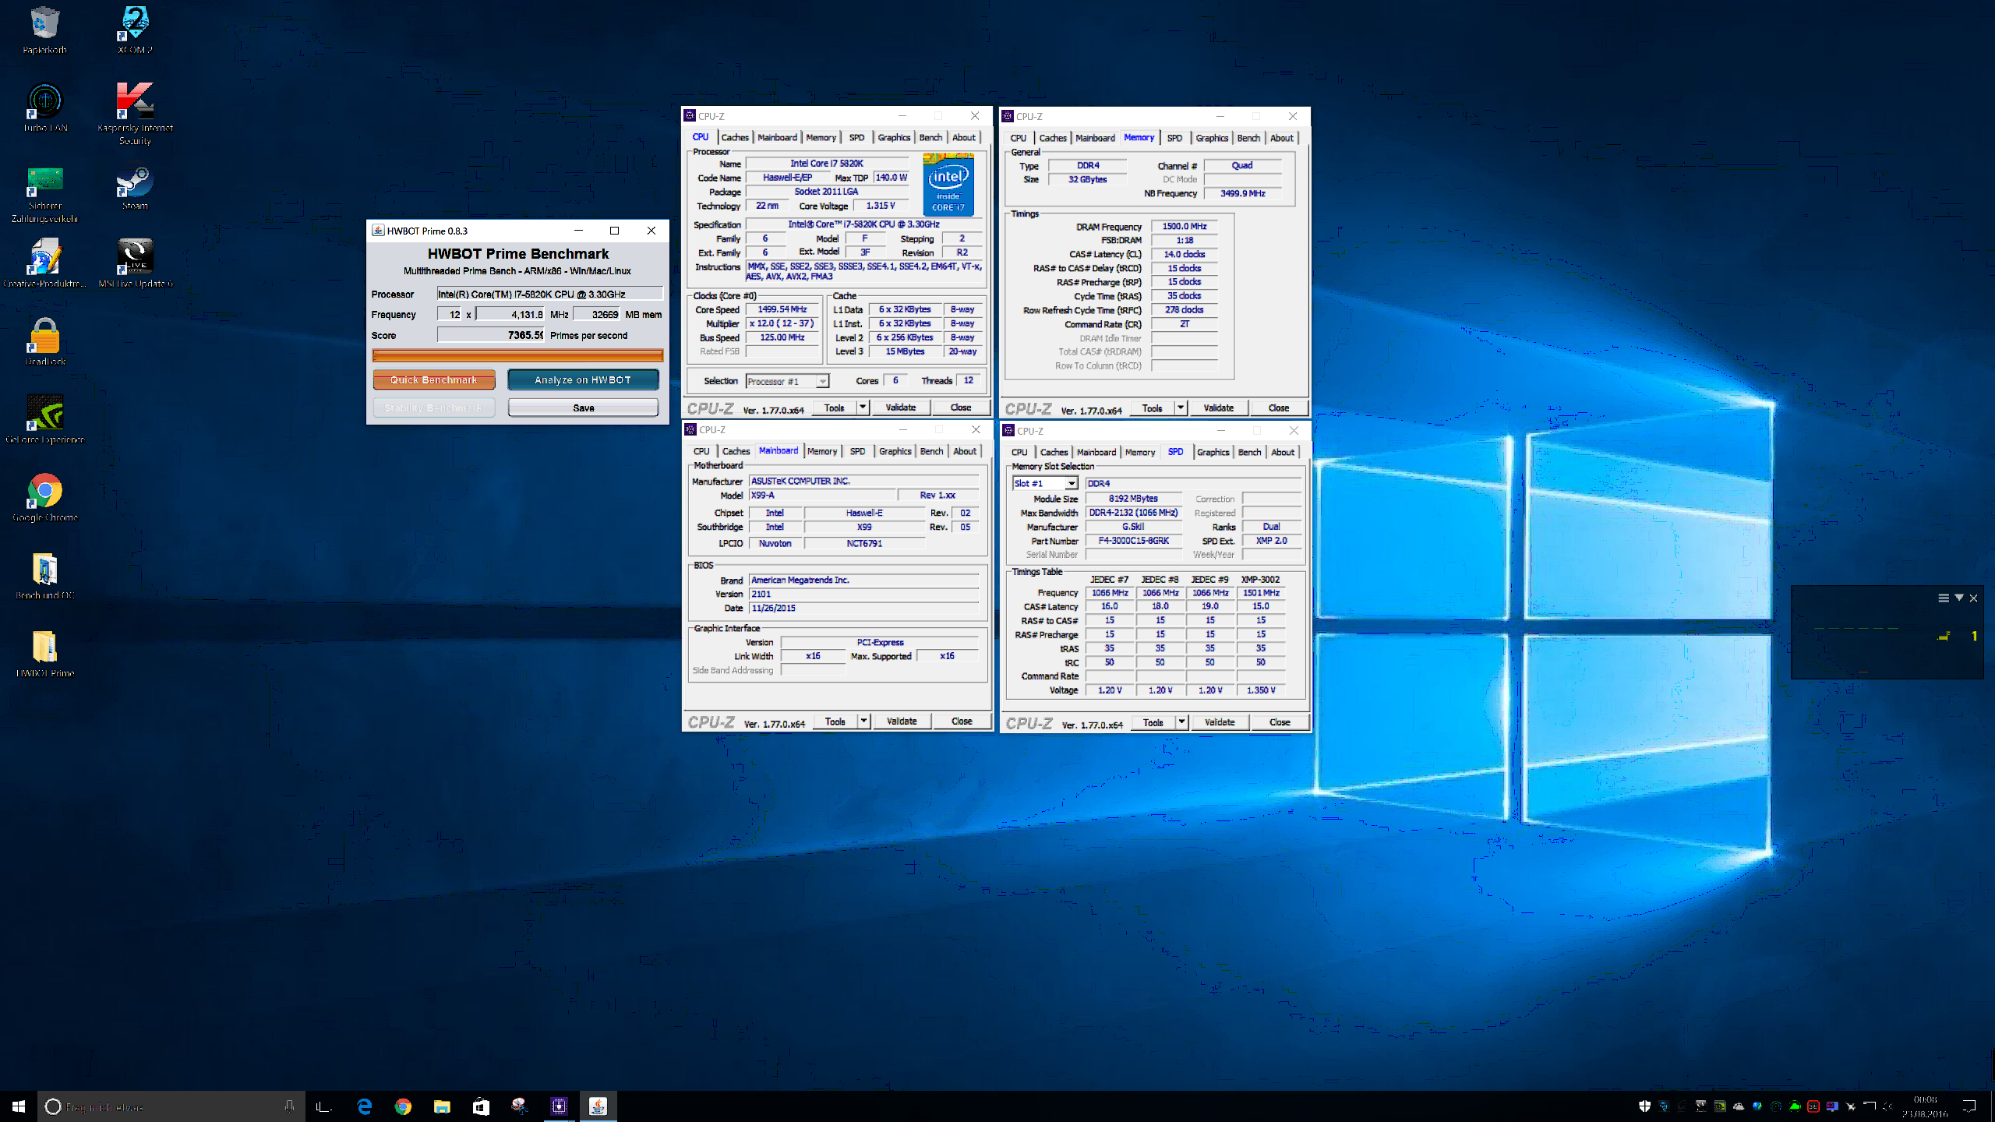Screen dimensions: 1995x1122
Task: Click Close in the Memory tab window
Action: tap(1278, 408)
